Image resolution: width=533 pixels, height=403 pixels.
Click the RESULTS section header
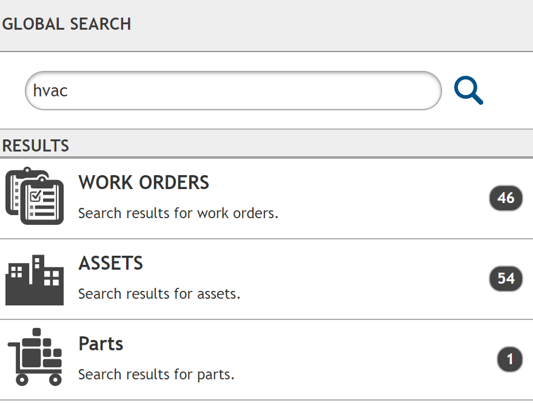(x=36, y=145)
